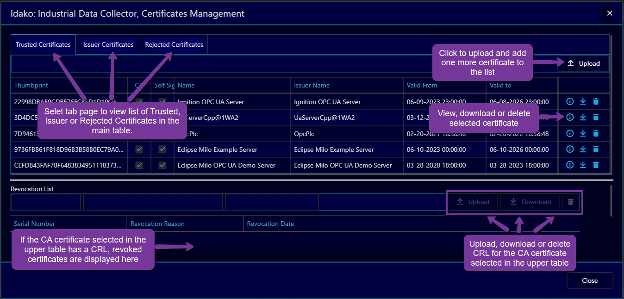Toggle CA checkbox for Eclipse Milo OPC UA Demo Server

pos(139,165)
